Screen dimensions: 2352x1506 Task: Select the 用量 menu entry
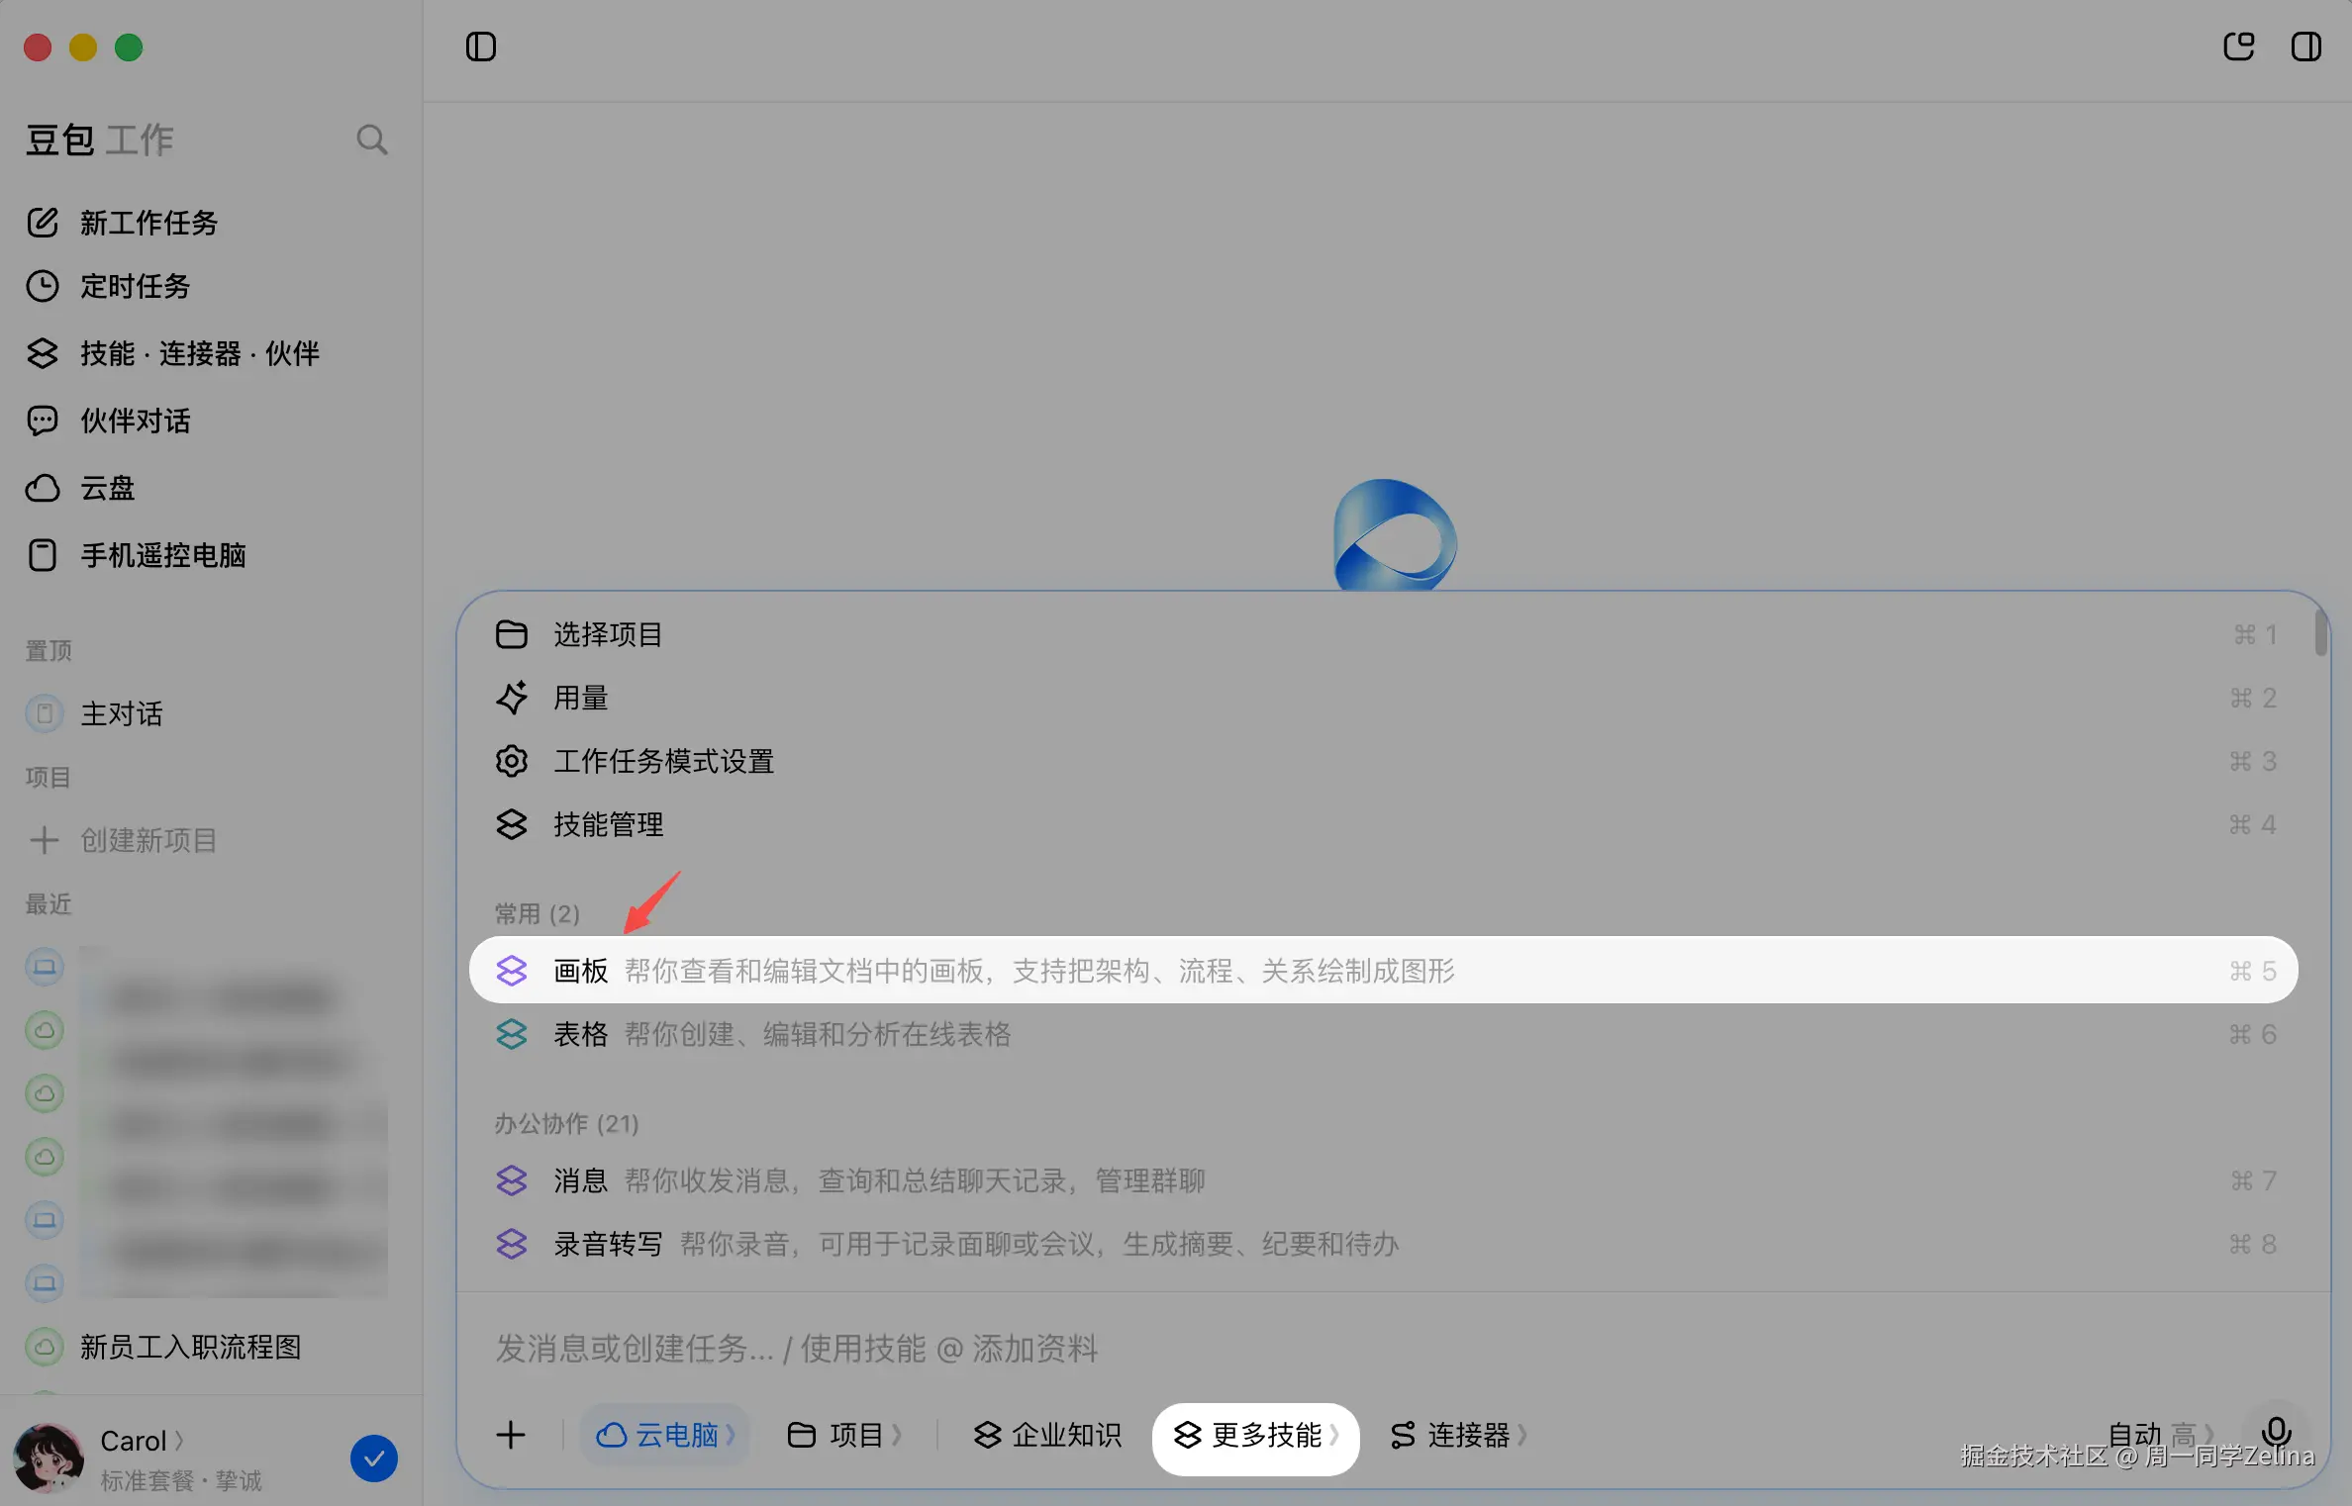(1384, 698)
